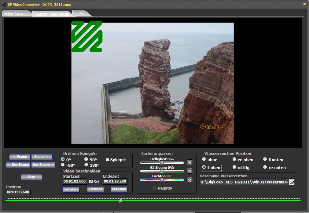
Task: Click the Löschen button
Action: point(95,189)
